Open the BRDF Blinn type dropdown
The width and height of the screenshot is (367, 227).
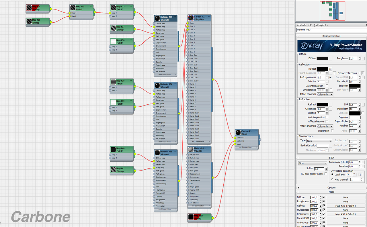pos(313,163)
